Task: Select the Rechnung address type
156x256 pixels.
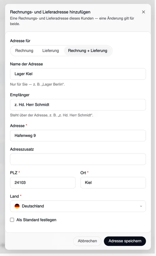Action: click(x=24, y=51)
